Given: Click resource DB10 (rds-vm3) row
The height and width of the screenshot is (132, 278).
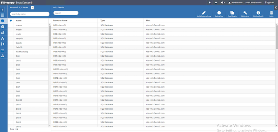Looking at the screenshot, I should click(163, 29).
